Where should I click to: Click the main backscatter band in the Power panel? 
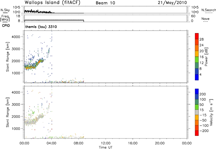pos(34,65)
